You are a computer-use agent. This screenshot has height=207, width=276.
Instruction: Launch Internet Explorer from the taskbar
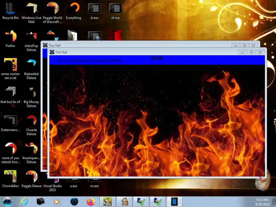[24, 202]
